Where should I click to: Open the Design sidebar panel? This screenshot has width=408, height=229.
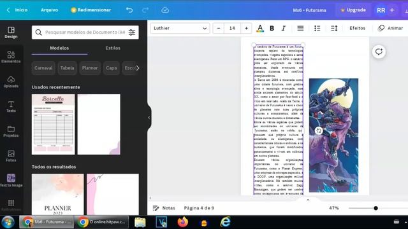11,32
